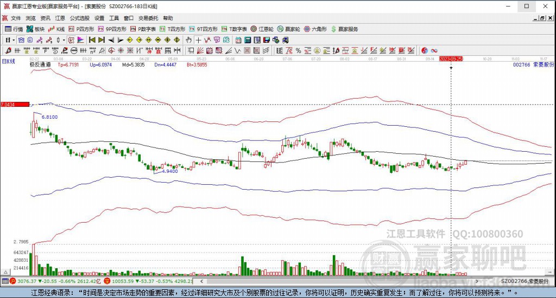Restore the inner chart window

[542, 18]
